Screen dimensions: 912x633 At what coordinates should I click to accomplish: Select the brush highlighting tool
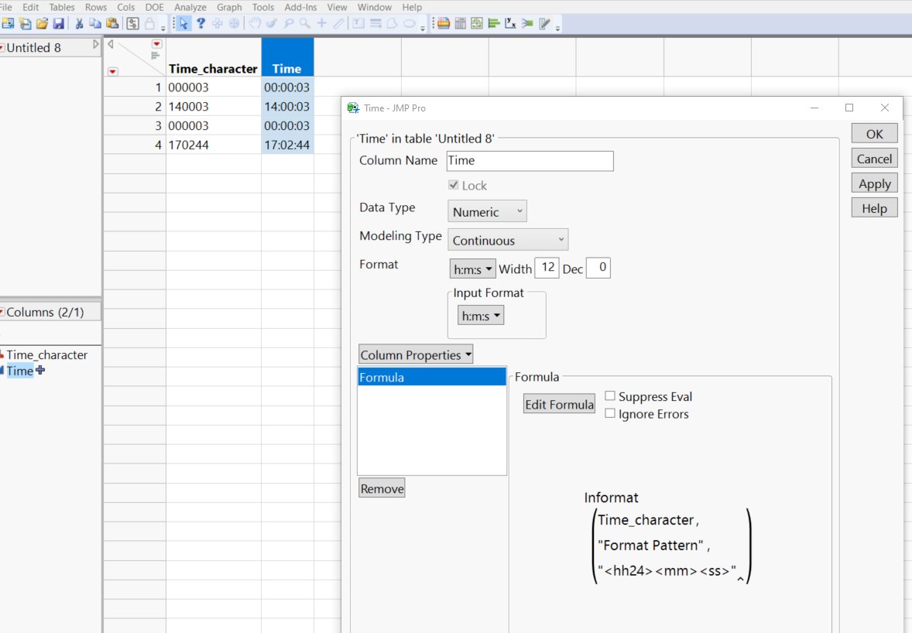(x=271, y=23)
